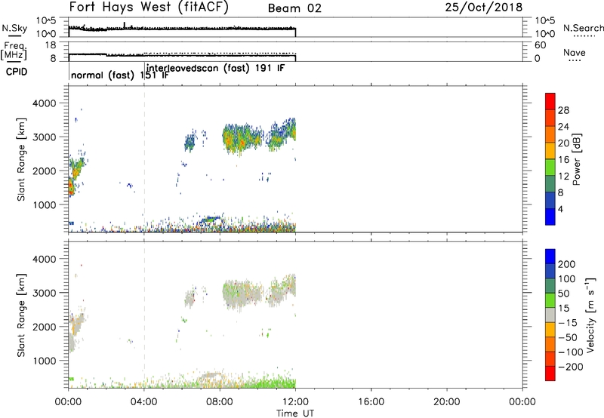
Task: Click the "Freq. [MHz]" axis label
Action: 14,51
